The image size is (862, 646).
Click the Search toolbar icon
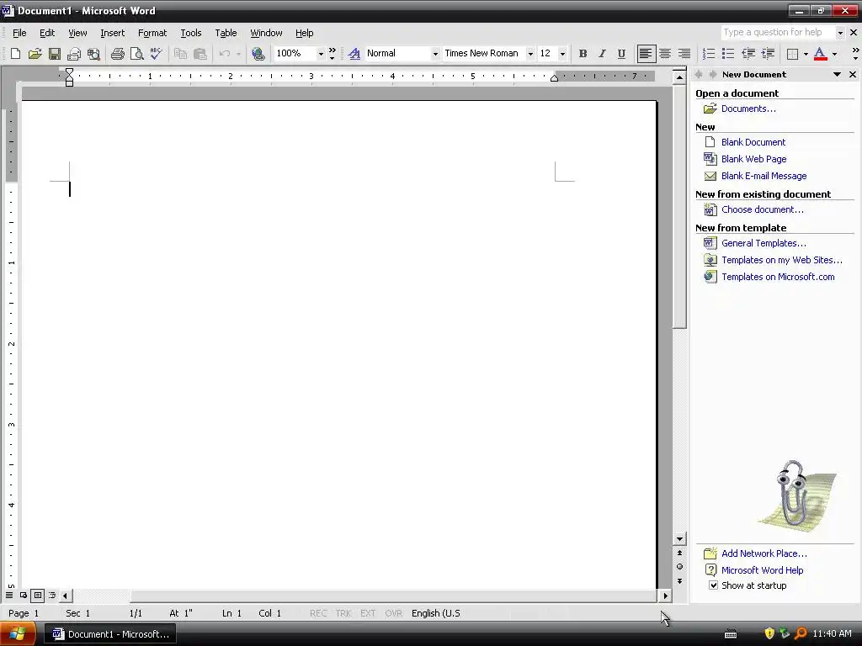pos(94,54)
